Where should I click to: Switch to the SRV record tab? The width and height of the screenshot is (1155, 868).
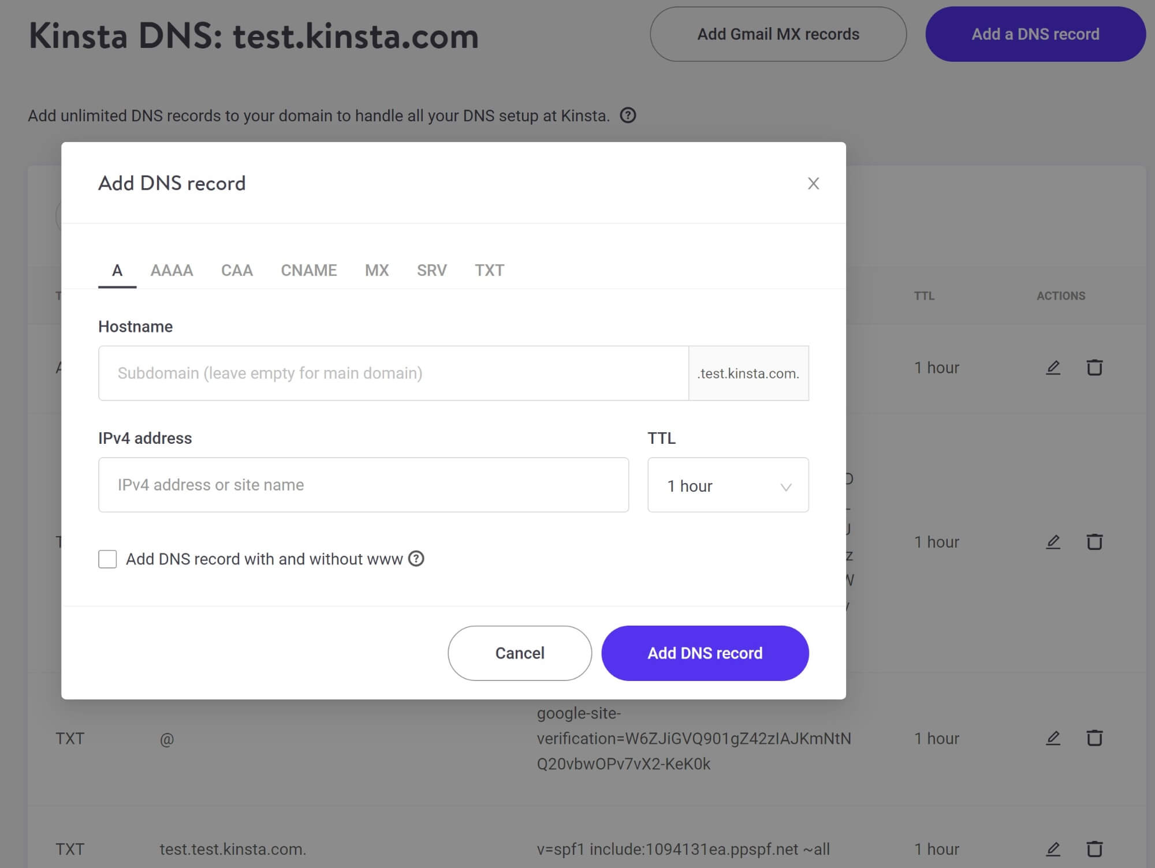(432, 270)
